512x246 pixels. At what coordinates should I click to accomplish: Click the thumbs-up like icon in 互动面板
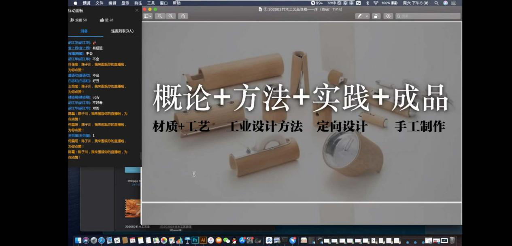pyautogui.click(x=102, y=20)
